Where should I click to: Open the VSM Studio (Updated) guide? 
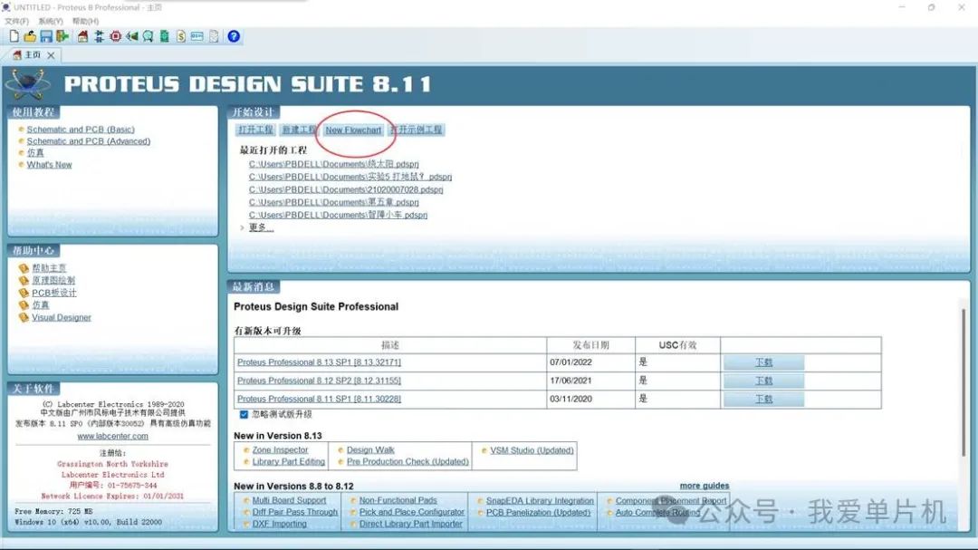pos(532,450)
